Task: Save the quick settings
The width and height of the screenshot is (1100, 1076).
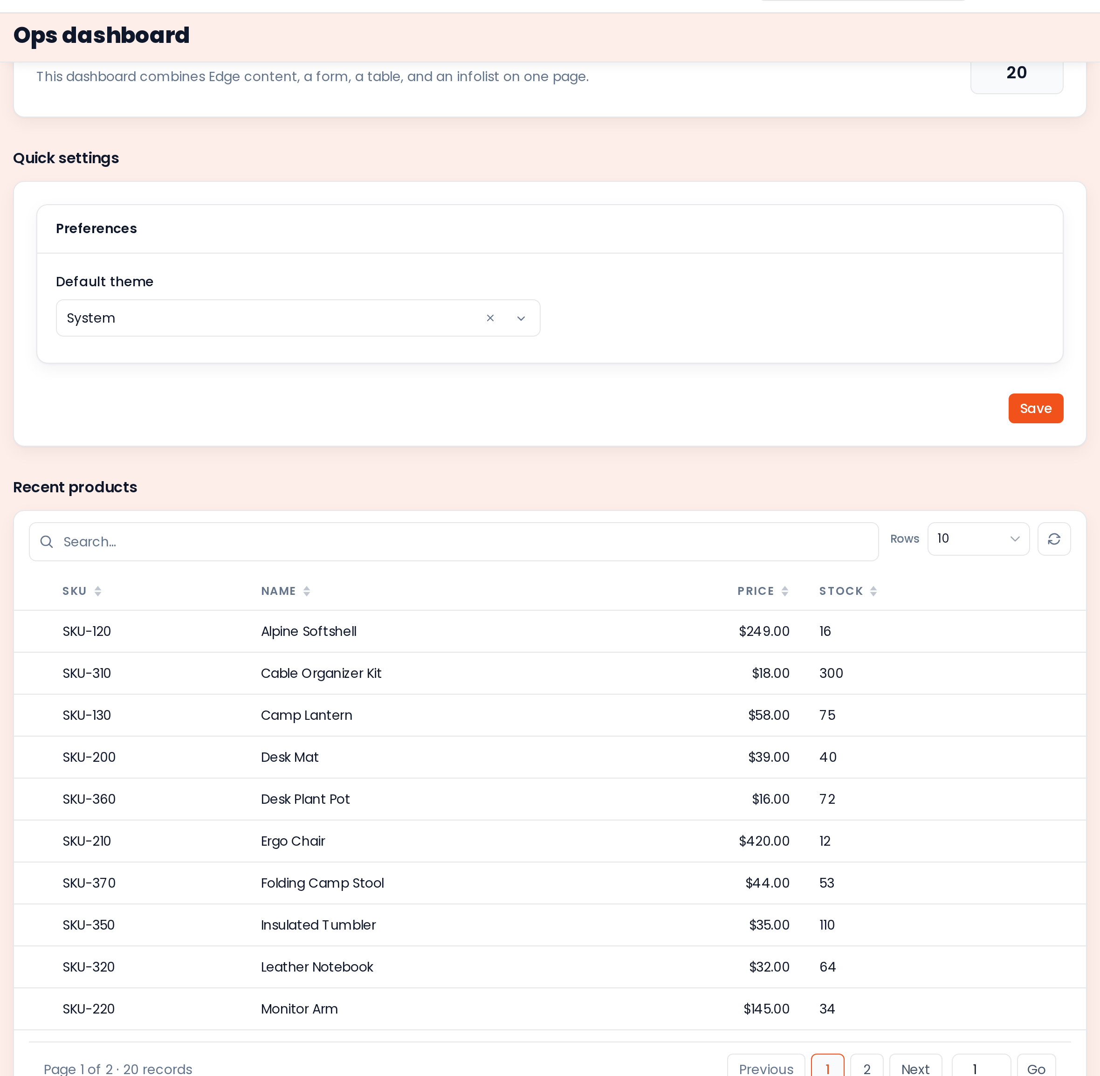Action: [x=1036, y=408]
